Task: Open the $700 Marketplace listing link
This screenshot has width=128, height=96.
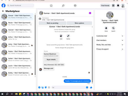Action: point(53,20)
